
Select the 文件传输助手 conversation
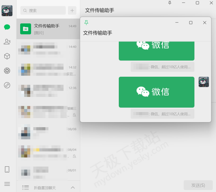(48, 29)
